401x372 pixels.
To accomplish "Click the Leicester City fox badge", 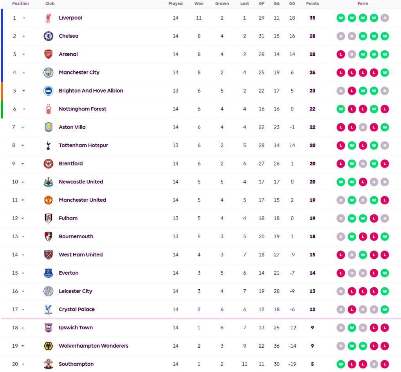I will [48, 291].
